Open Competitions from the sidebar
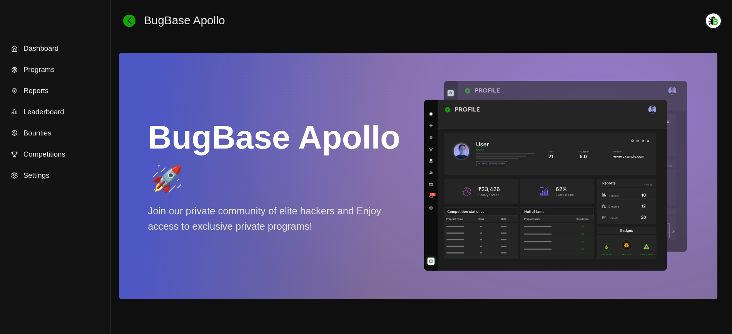 (44, 154)
